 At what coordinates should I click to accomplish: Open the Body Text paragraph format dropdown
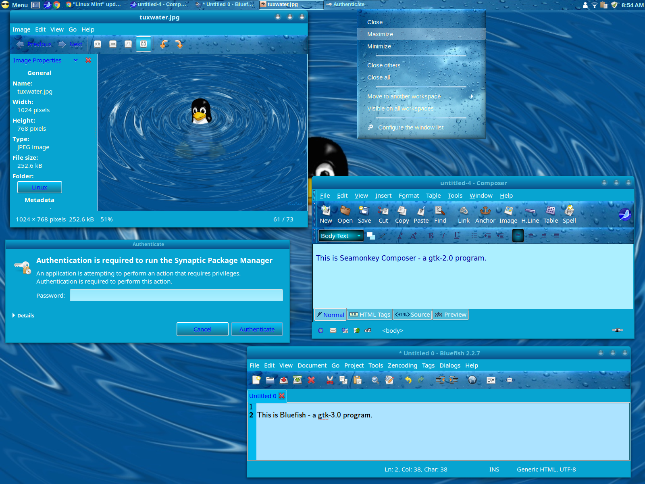tap(341, 236)
